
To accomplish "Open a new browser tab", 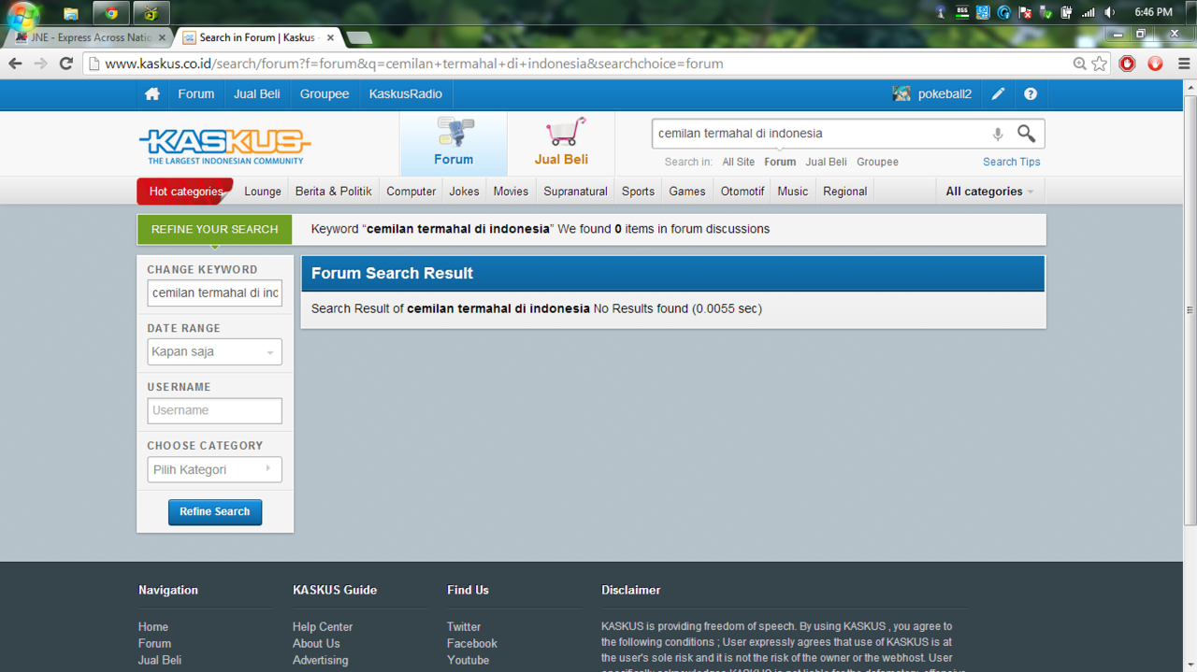I will pyautogui.click(x=359, y=37).
